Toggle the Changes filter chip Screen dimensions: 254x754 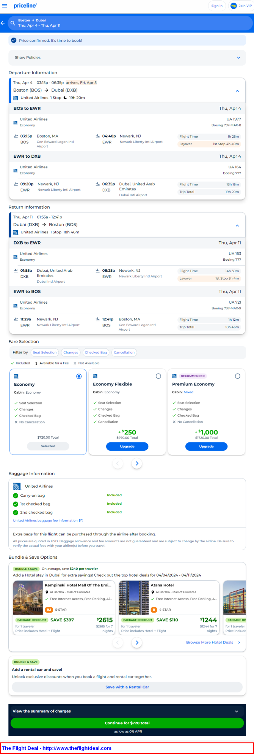pos(71,352)
